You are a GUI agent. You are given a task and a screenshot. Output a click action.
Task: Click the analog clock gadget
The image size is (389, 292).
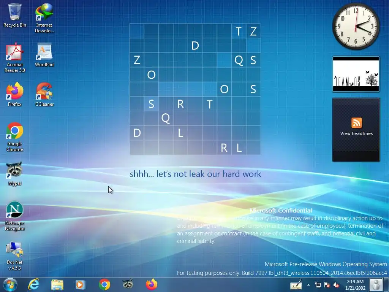pyautogui.click(x=356, y=26)
